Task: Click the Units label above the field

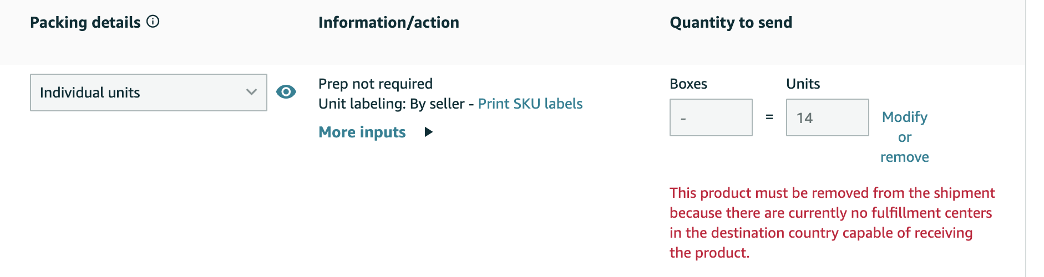Action: point(803,84)
